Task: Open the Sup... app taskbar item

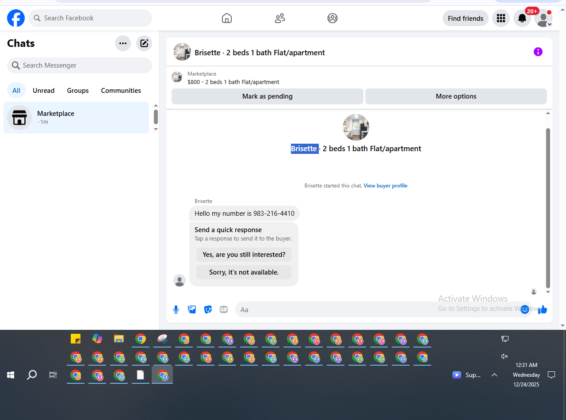Action: pyautogui.click(x=467, y=375)
